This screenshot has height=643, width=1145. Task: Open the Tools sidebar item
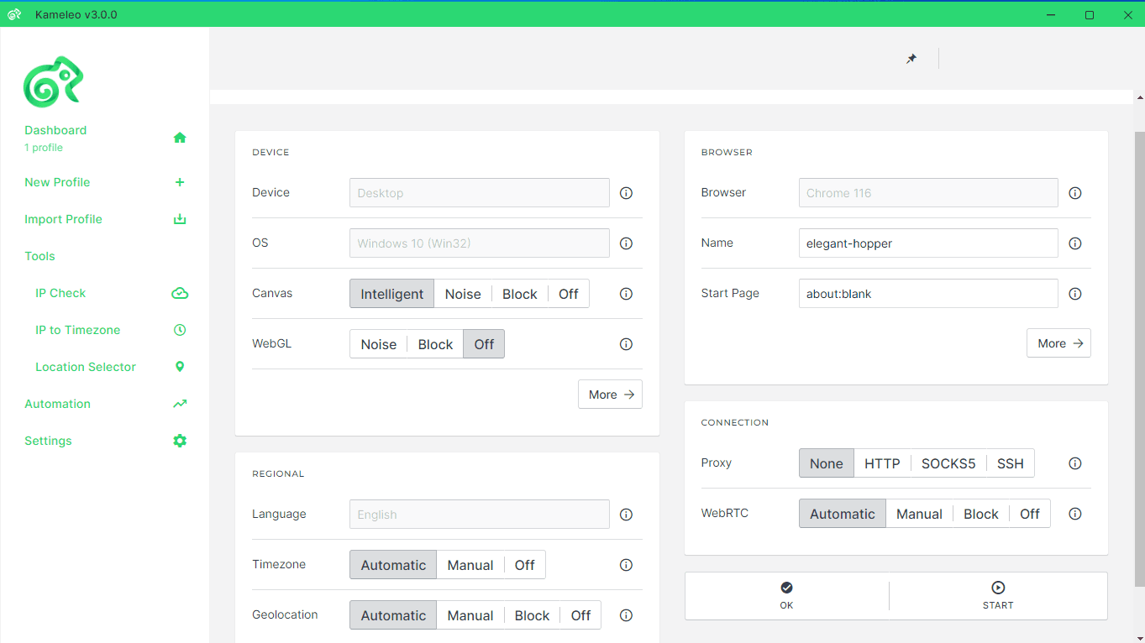tap(39, 256)
